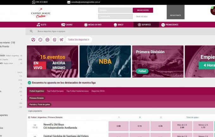Viewport: 215px width, 137px height.
Task: Pick the 2.88 odds for Newell's Old Boys
Action: coord(118,126)
